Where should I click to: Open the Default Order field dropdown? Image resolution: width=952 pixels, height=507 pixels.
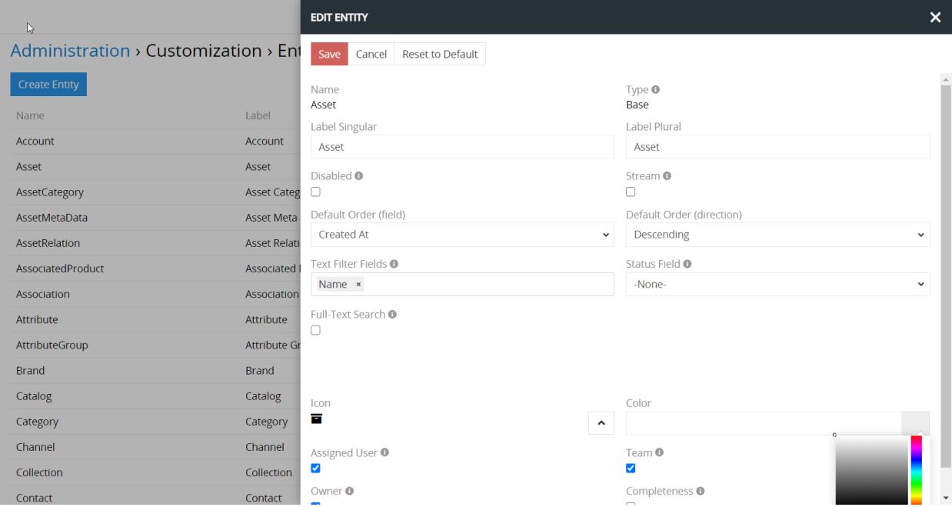(x=462, y=235)
